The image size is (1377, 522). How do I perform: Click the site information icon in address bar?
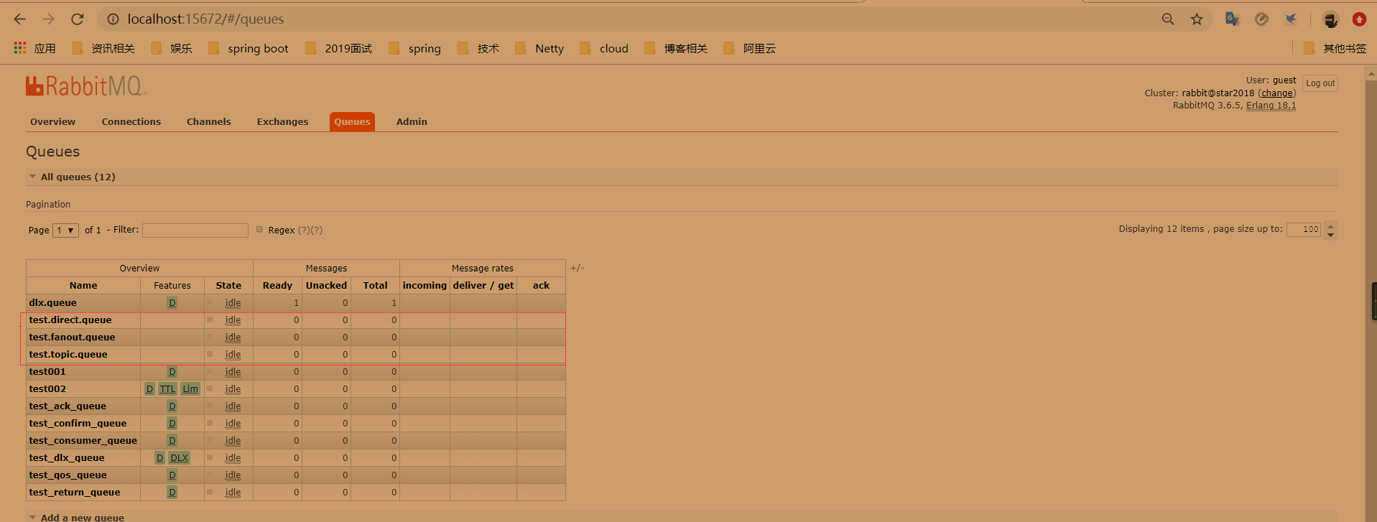(x=113, y=19)
